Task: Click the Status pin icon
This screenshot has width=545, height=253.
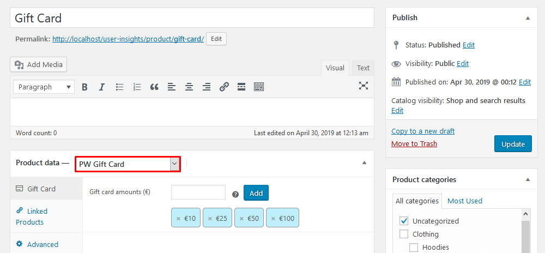Action: 396,45
